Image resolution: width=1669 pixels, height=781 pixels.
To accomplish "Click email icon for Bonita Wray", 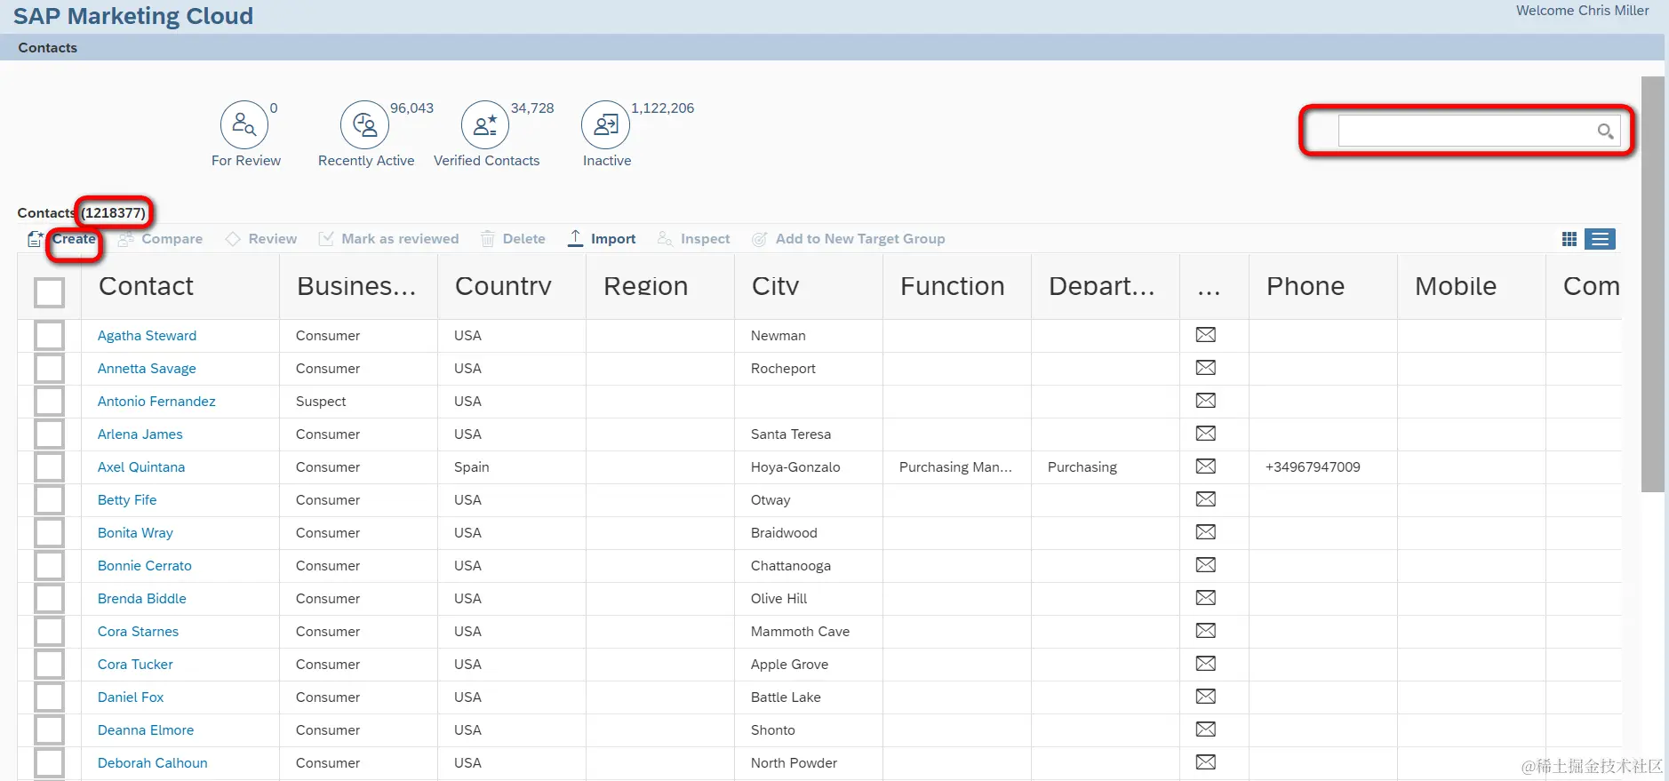I will tap(1205, 532).
